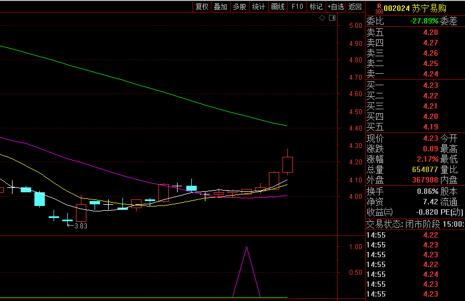Click the 复权 toolbar button
Image resolution: width=465 pixels, height=301 pixels.
(x=202, y=7)
